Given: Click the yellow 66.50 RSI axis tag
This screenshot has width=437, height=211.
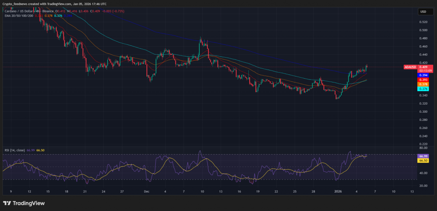Looking at the screenshot, I should click(423, 161).
